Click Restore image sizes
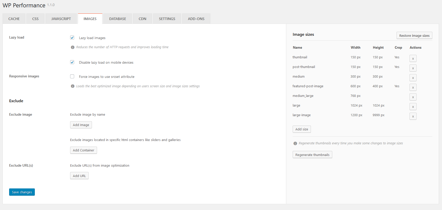Viewport: 442px width, 210px height. 414,36
